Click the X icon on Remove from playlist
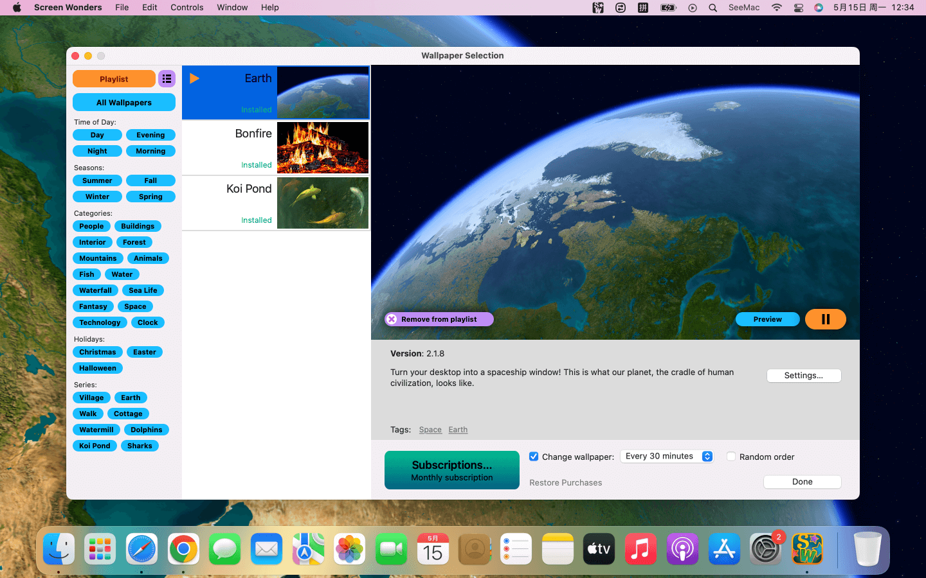Viewport: 926px width, 578px height. (392, 319)
